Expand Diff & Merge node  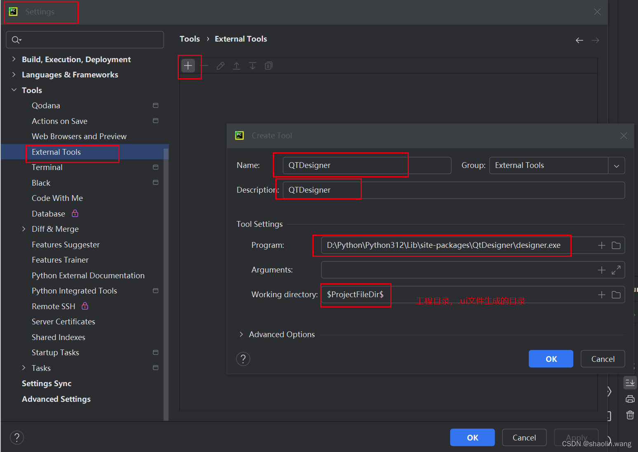[23, 229]
